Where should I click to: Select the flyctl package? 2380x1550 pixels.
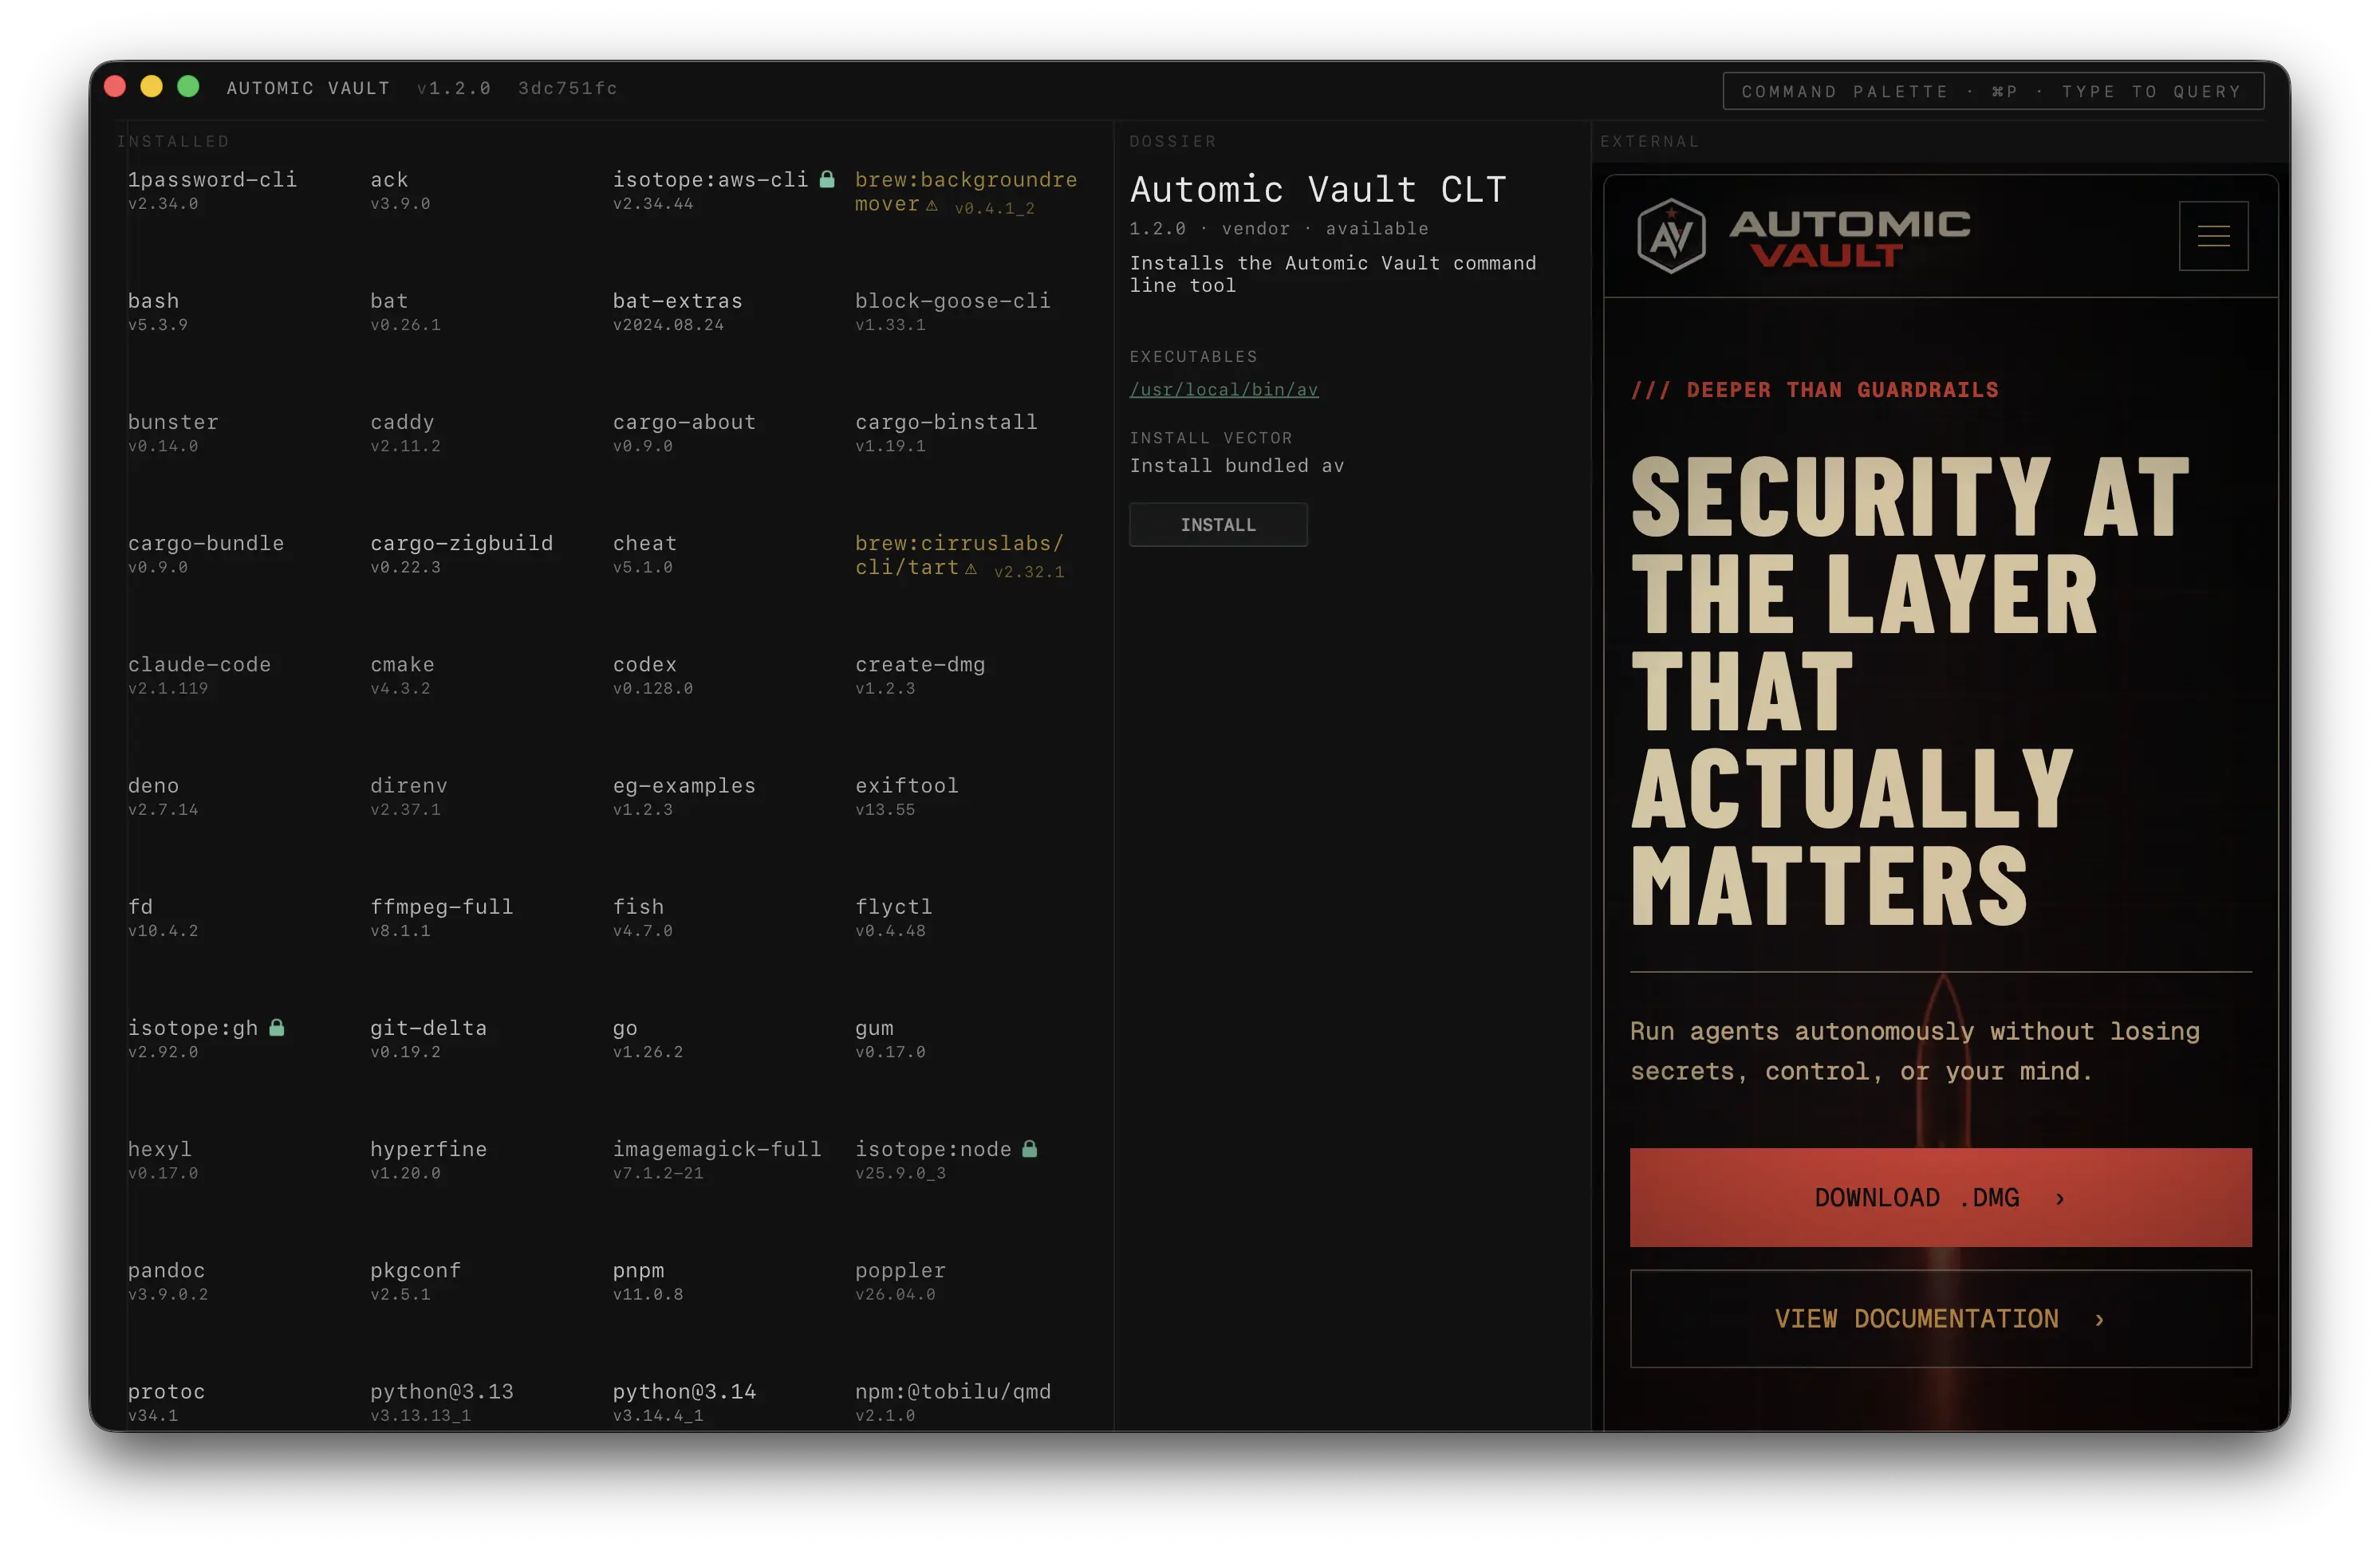894,918
